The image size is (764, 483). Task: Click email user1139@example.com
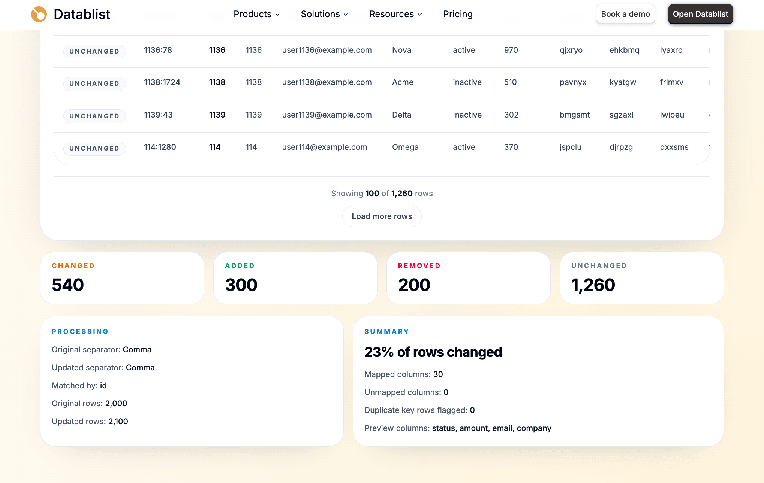[327, 115]
